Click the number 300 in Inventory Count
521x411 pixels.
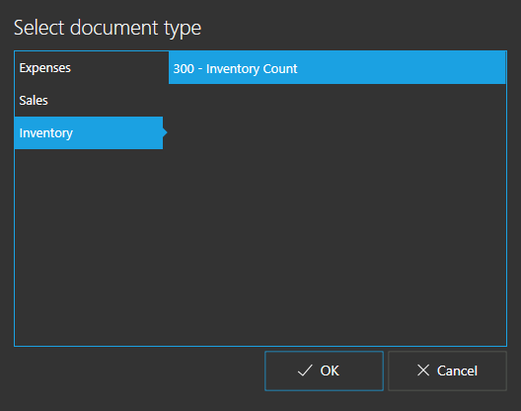click(x=184, y=69)
